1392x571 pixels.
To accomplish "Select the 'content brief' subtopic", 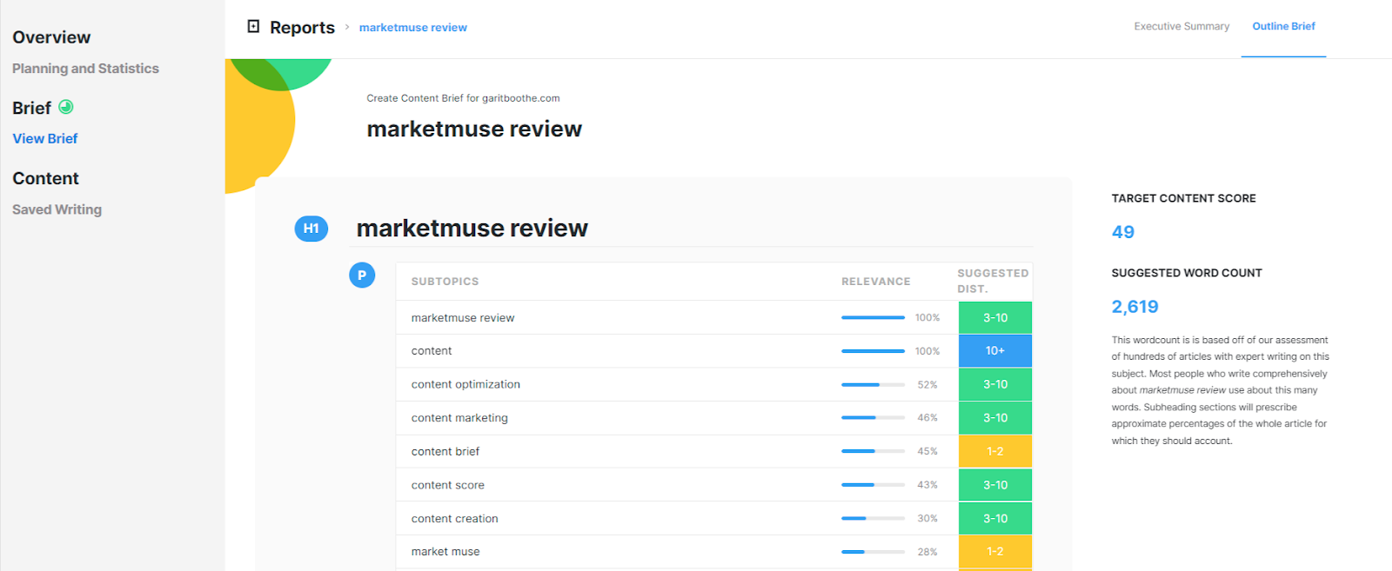I will click(x=445, y=452).
